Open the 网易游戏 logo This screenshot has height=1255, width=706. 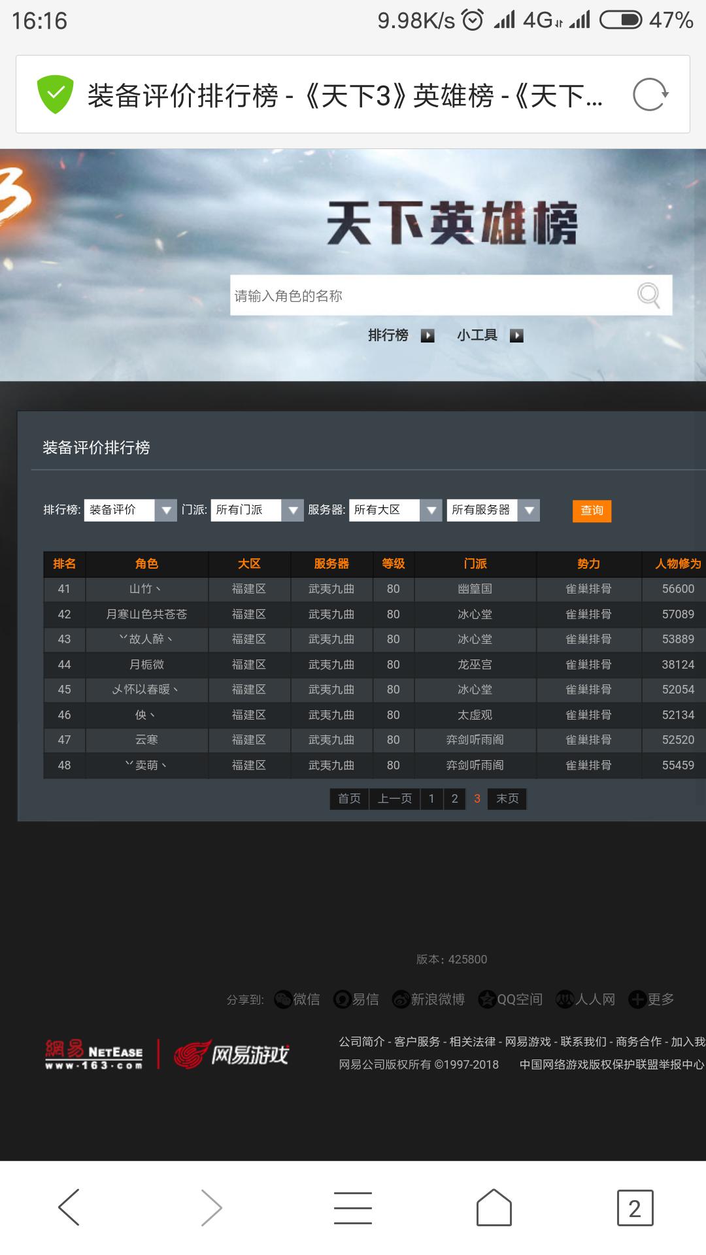(x=231, y=1054)
